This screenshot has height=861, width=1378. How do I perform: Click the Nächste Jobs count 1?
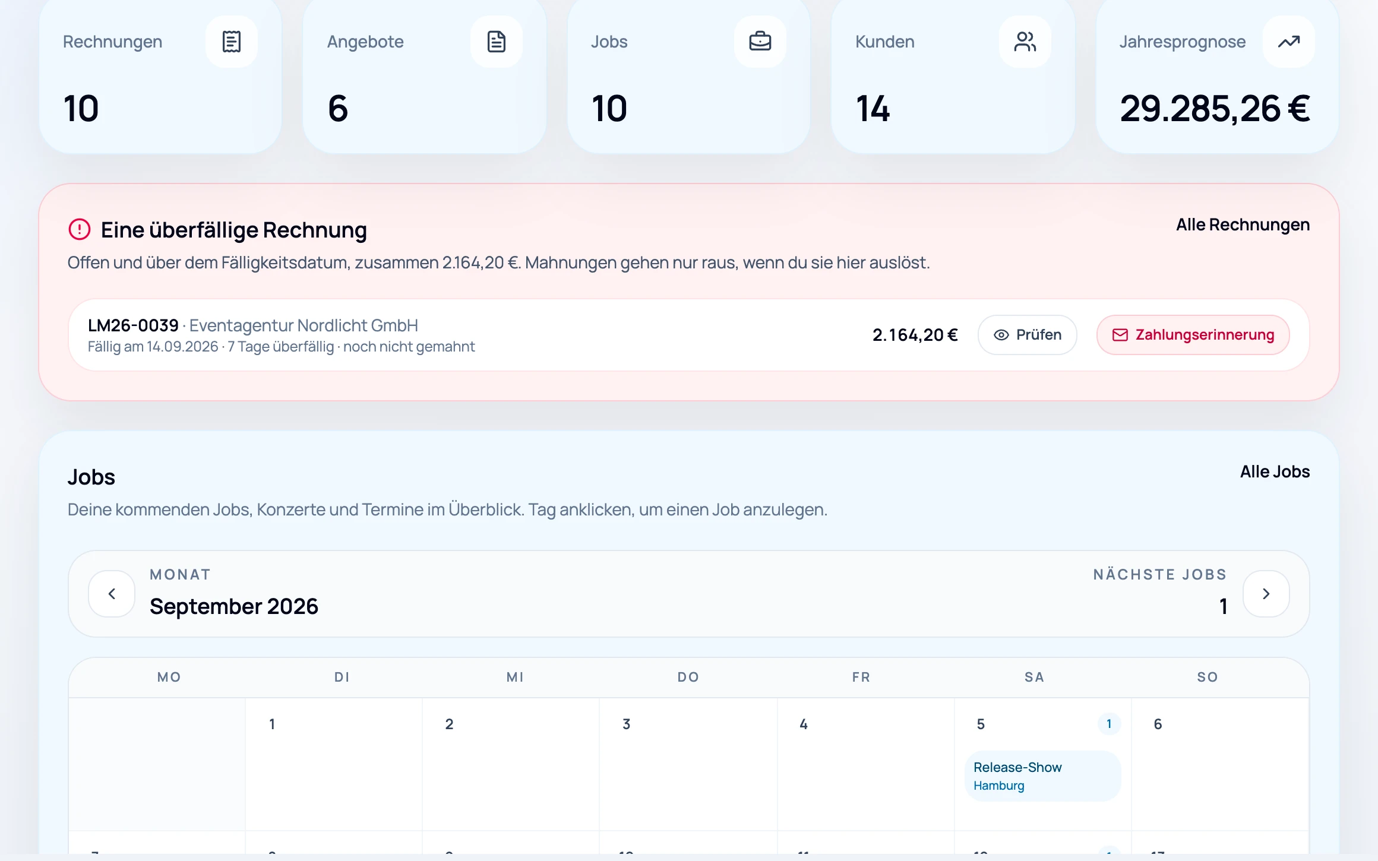click(x=1224, y=606)
